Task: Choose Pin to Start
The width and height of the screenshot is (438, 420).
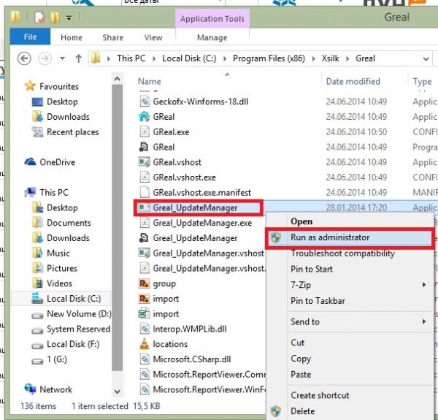Action: (349, 269)
